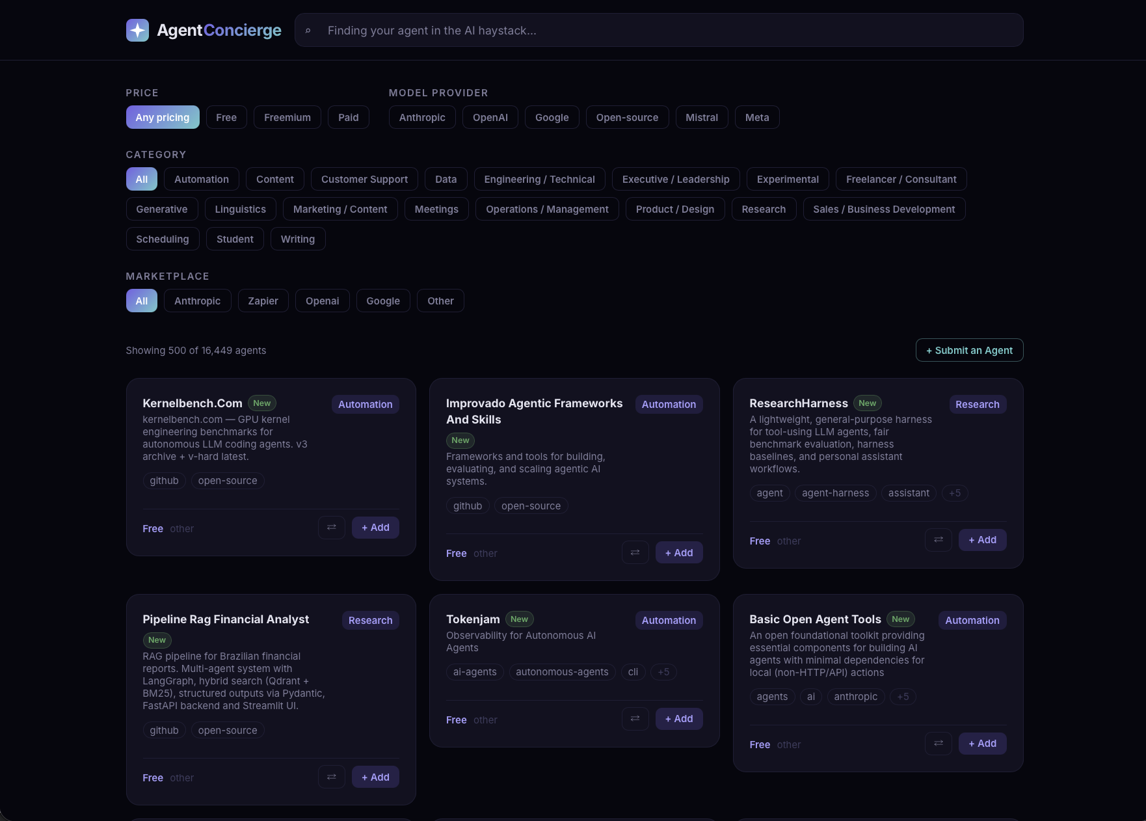Filter model provider Anthropic

click(x=422, y=117)
